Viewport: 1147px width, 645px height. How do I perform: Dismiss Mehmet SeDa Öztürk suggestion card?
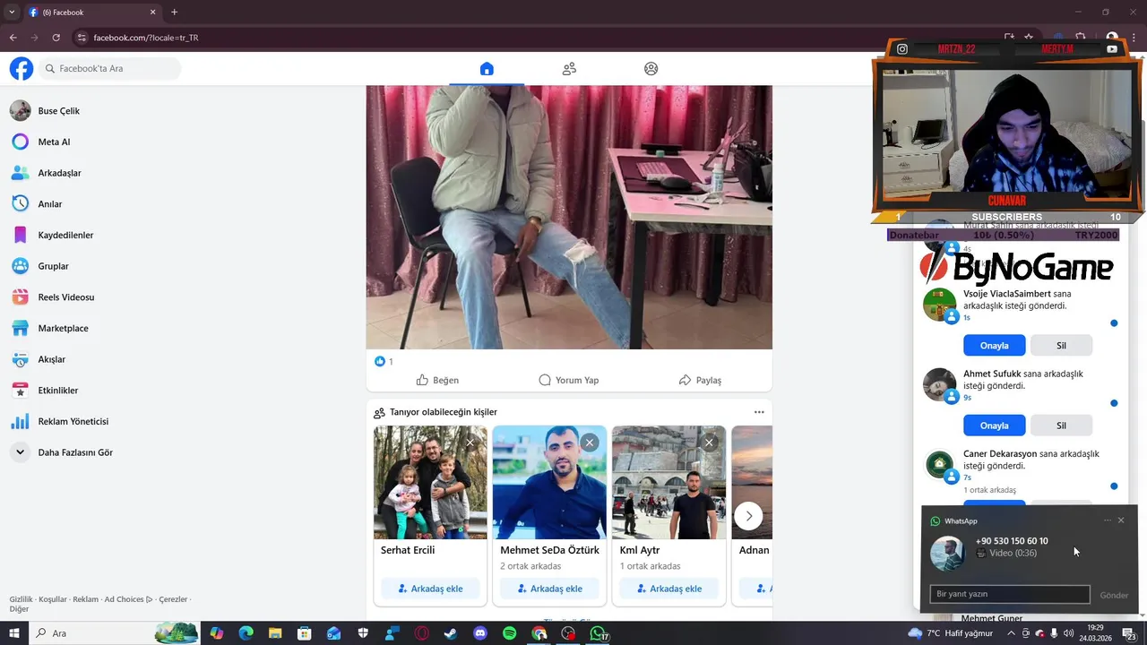pyautogui.click(x=589, y=442)
